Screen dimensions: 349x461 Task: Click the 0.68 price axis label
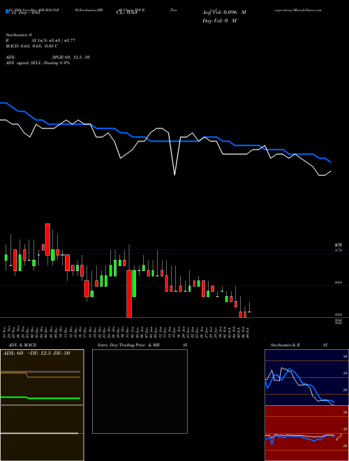[338, 283]
